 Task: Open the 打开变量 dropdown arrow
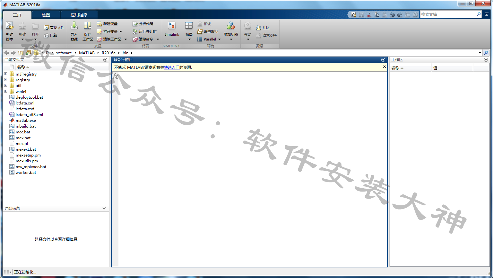[x=121, y=31]
